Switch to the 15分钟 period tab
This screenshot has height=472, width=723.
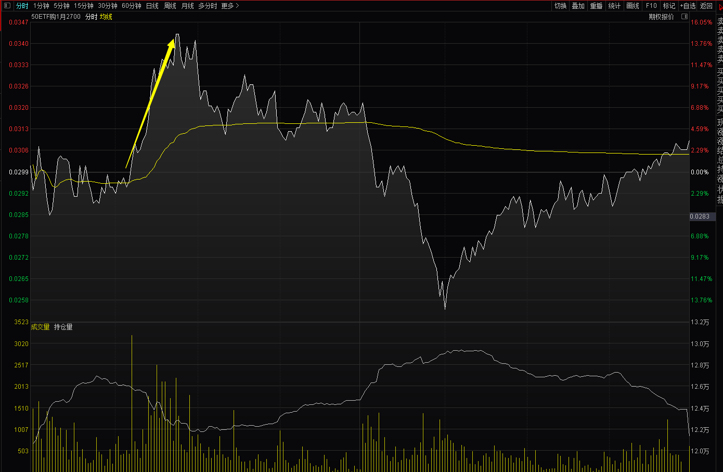pyautogui.click(x=84, y=6)
